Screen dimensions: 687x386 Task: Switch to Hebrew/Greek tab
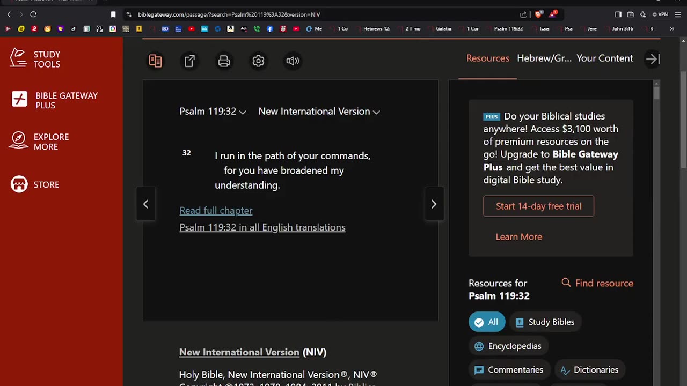pos(544,58)
